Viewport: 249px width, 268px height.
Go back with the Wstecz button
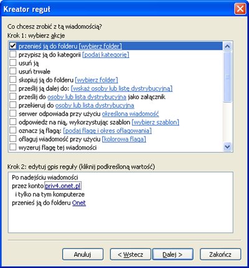click(x=130, y=254)
